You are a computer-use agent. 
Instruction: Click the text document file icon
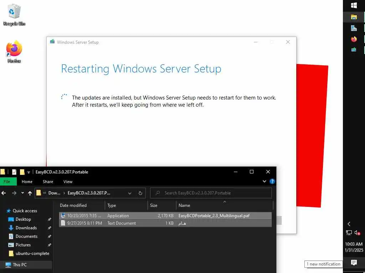pyautogui.click(x=63, y=223)
